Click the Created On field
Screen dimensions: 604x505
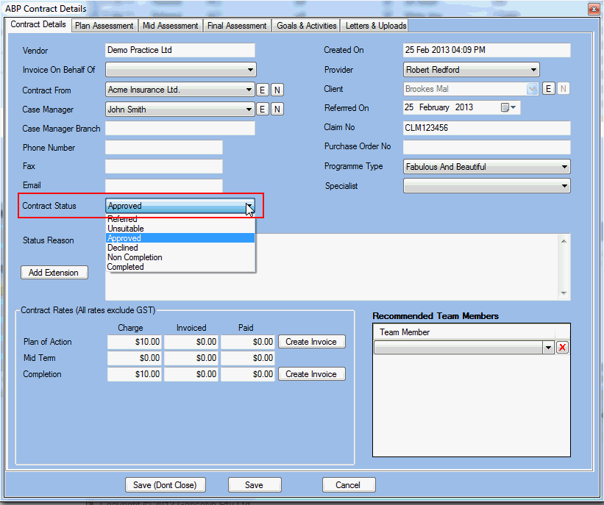pyautogui.click(x=486, y=51)
